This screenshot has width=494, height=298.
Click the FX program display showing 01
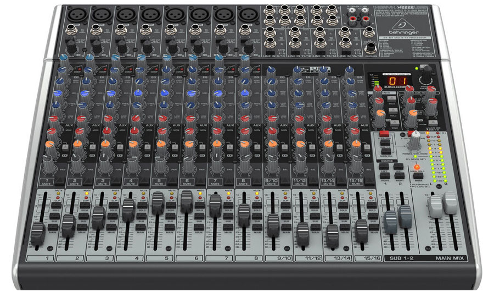pos(397,81)
